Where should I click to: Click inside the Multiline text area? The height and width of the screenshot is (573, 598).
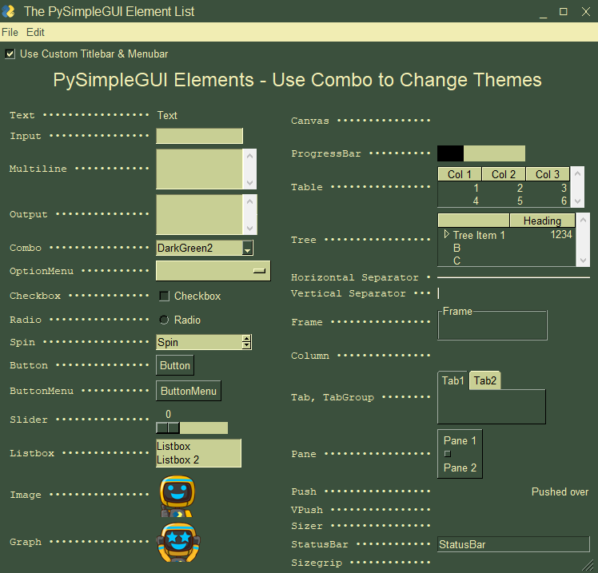click(x=199, y=169)
